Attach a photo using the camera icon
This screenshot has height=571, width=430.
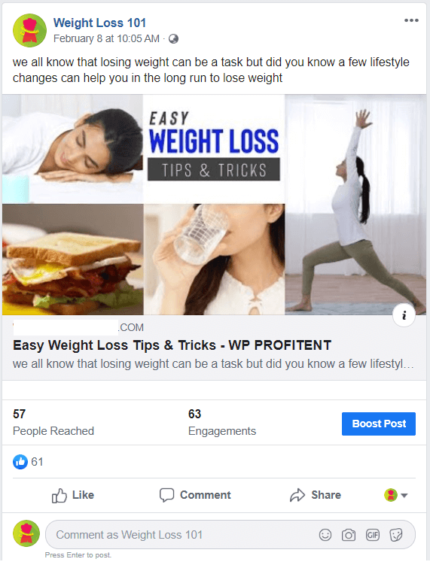(349, 535)
